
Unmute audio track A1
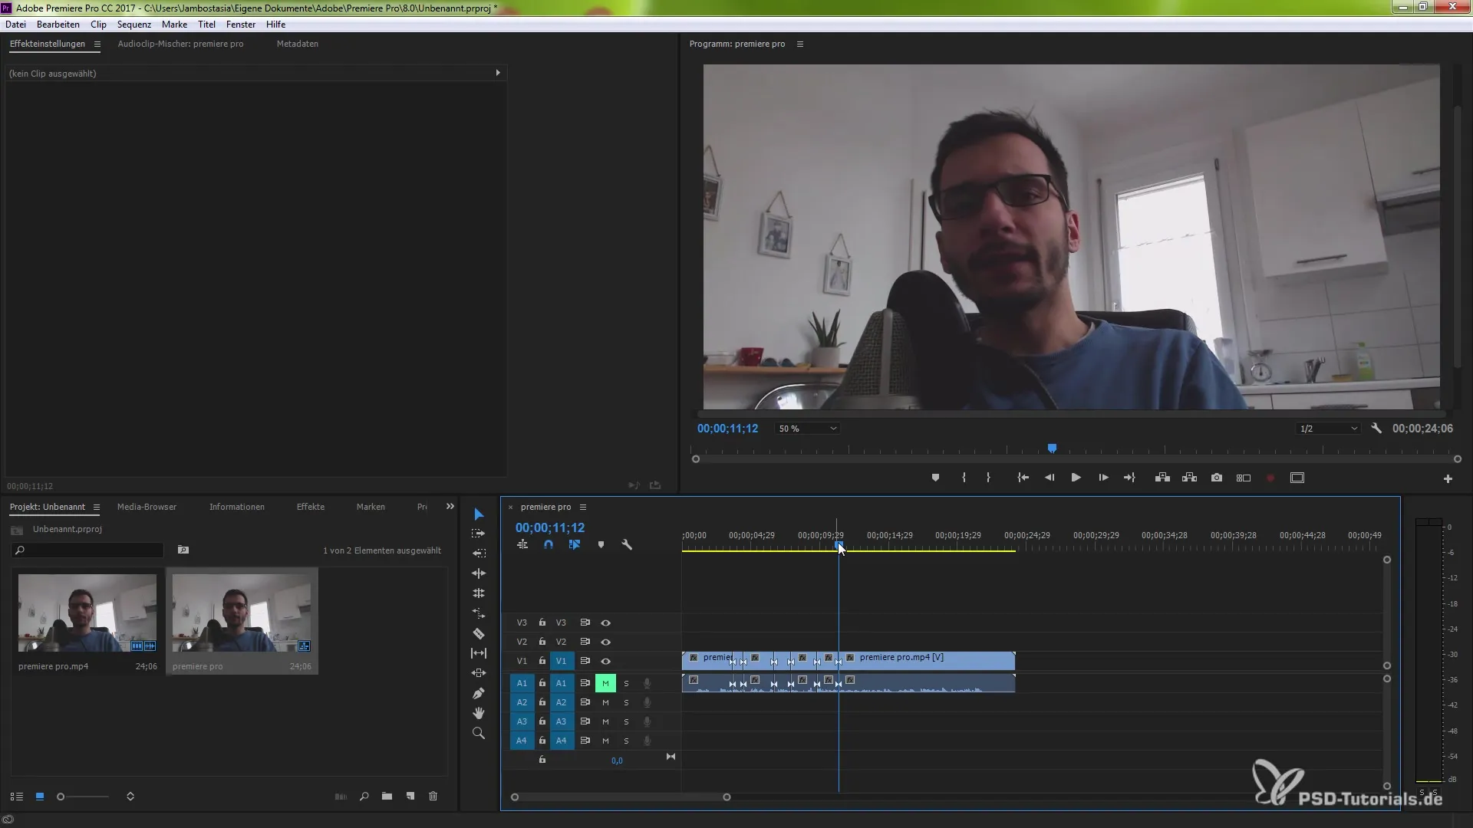point(605,683)
